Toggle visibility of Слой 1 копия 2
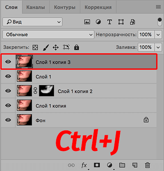The image size is (164, 171). [x=8, y=91]
